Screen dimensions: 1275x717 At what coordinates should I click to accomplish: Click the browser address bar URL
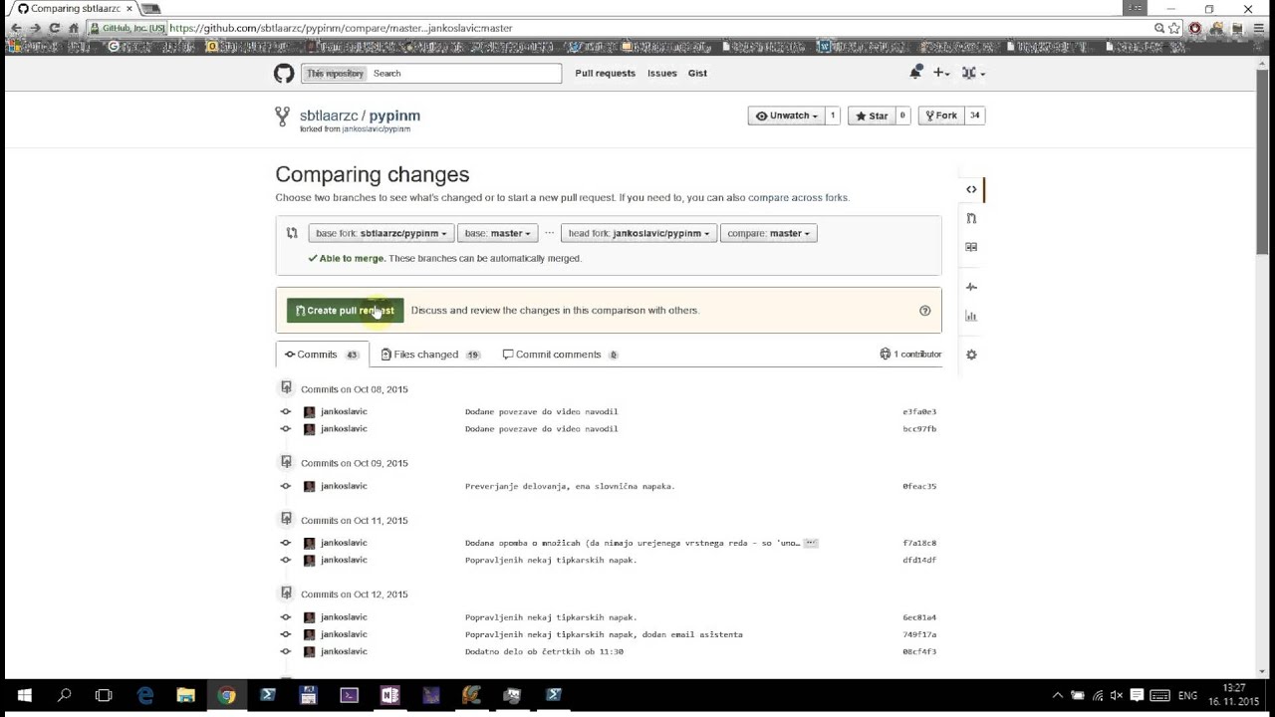coord(341,28)
